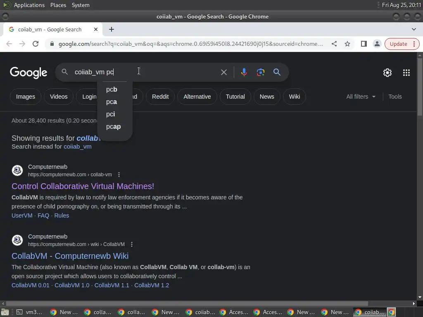
Task: Open the Places menu
Action: point(58,5)
